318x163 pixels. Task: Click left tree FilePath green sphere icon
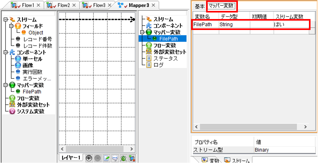(18, 91)
